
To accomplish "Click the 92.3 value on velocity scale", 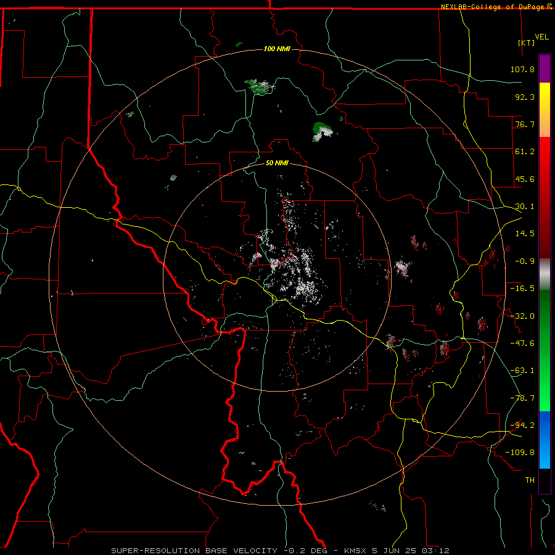I will 525,97.
